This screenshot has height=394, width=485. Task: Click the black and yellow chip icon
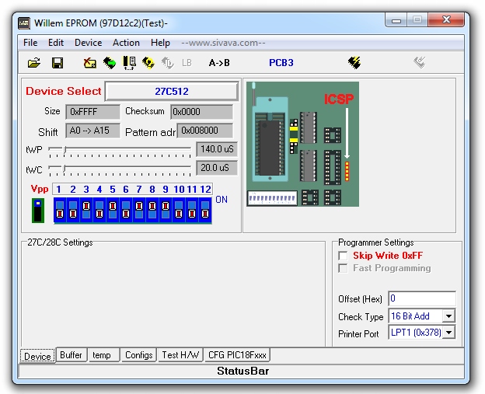(354, 63)
